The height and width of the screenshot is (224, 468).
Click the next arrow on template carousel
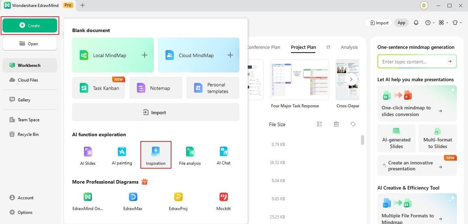(351, 80)
